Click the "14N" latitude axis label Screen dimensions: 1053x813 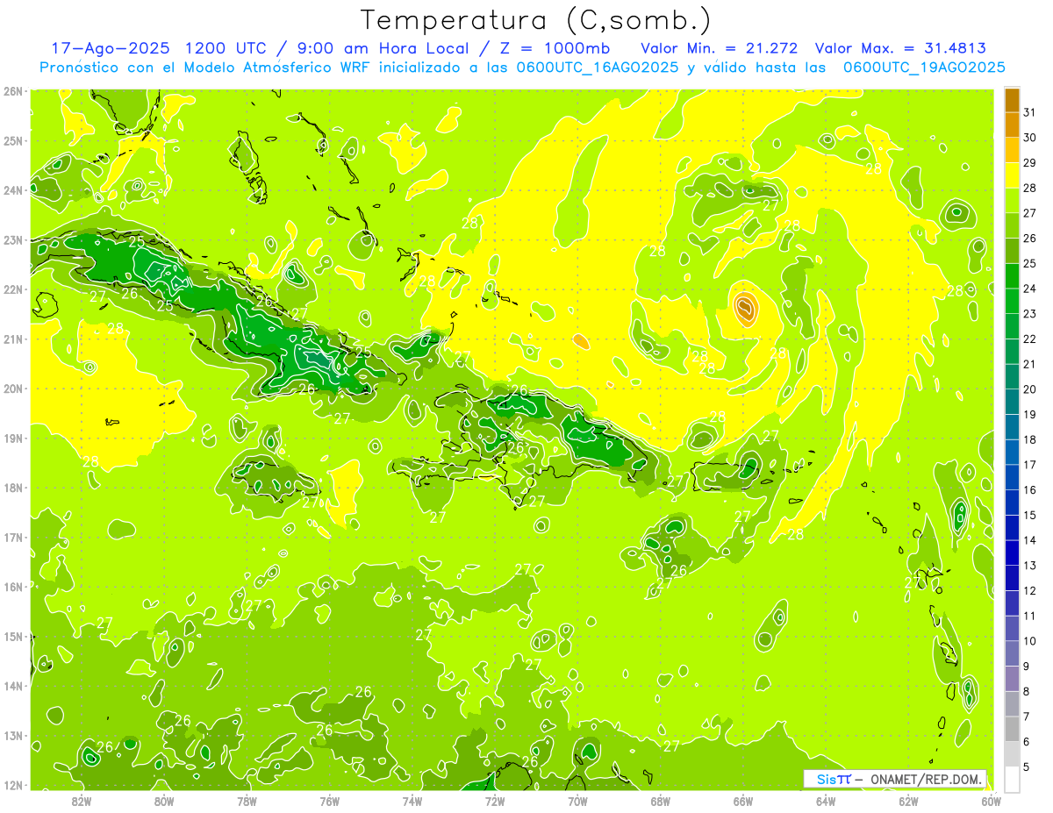pos(13,686)
